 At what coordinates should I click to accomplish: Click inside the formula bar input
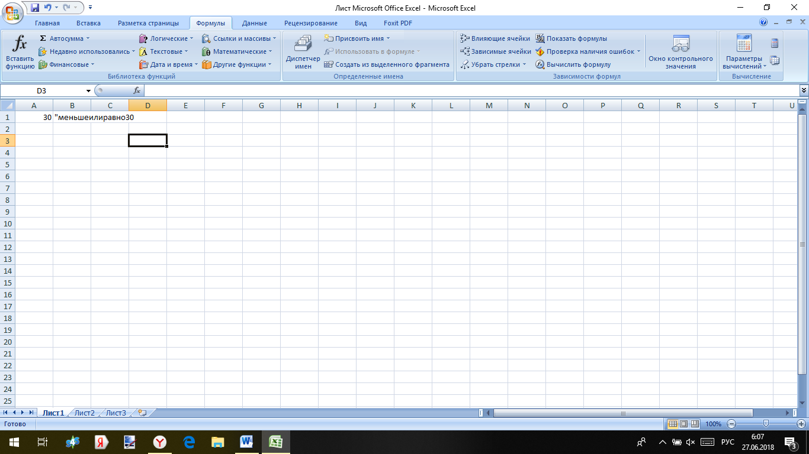tap(468, 90)
